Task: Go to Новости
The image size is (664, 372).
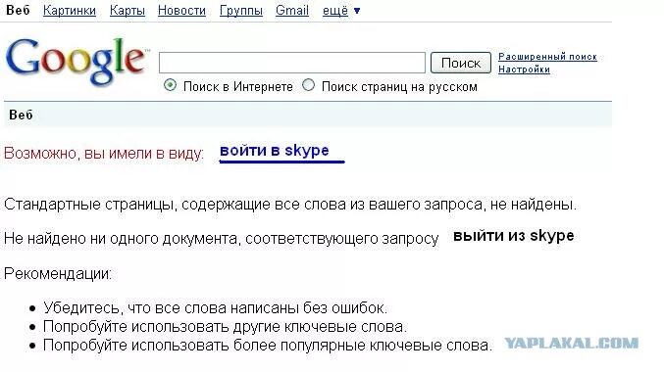Action: tap(181, 10)
